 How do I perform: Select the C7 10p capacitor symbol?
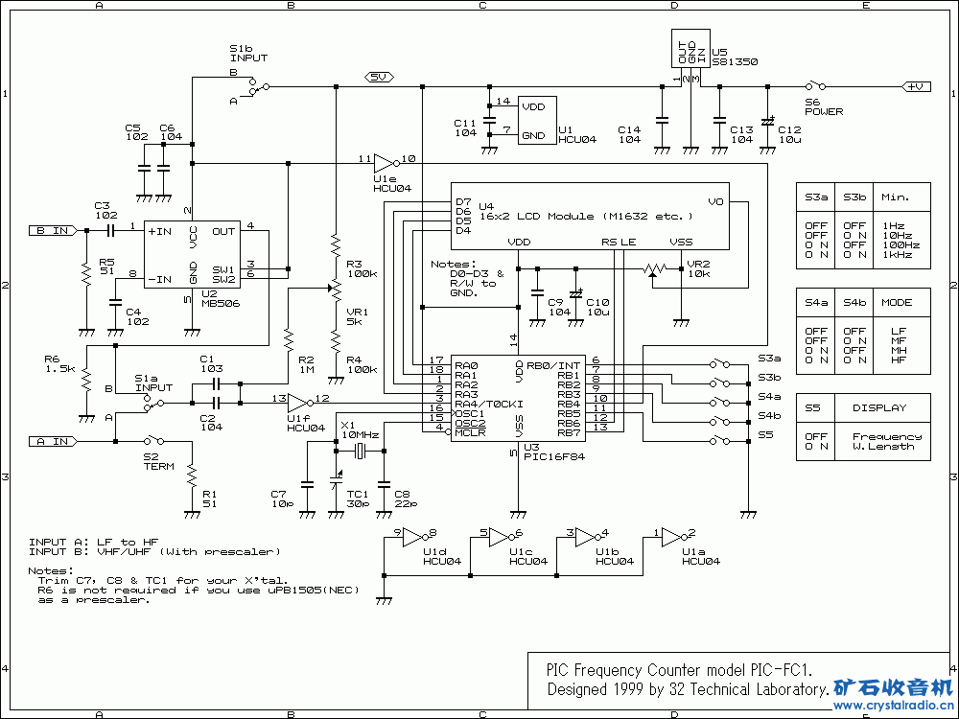pyautogui.click(x=307, y=484)
